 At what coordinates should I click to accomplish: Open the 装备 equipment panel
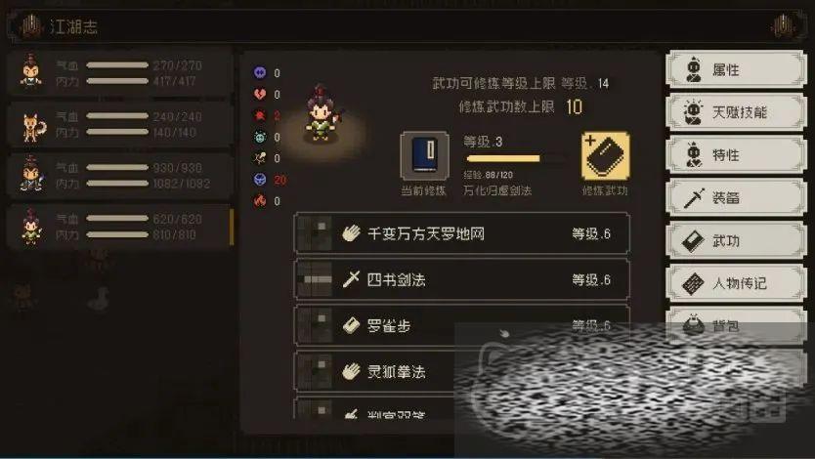736,197
